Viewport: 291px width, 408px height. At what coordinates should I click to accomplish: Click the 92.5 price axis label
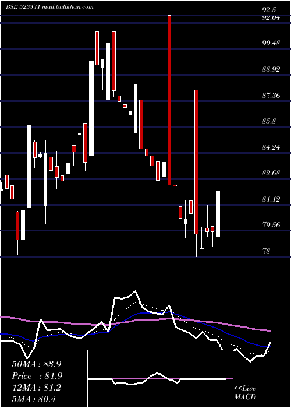pos(269,10)
